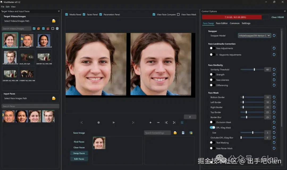Reset the Border Blur value
Screen dimensions: 287x170
coord(274,117)
